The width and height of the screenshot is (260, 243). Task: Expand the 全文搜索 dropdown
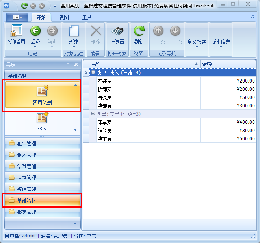pos(197,42)
